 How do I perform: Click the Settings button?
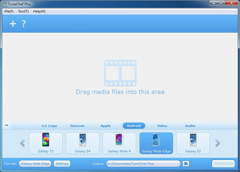click(62, 164)
